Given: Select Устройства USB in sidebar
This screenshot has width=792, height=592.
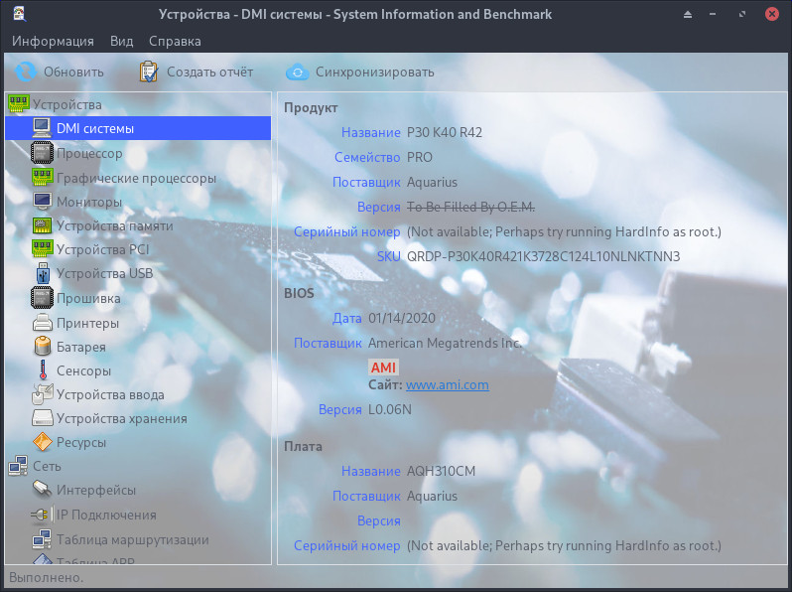Looking at the screenshot, I should point(104,273).
